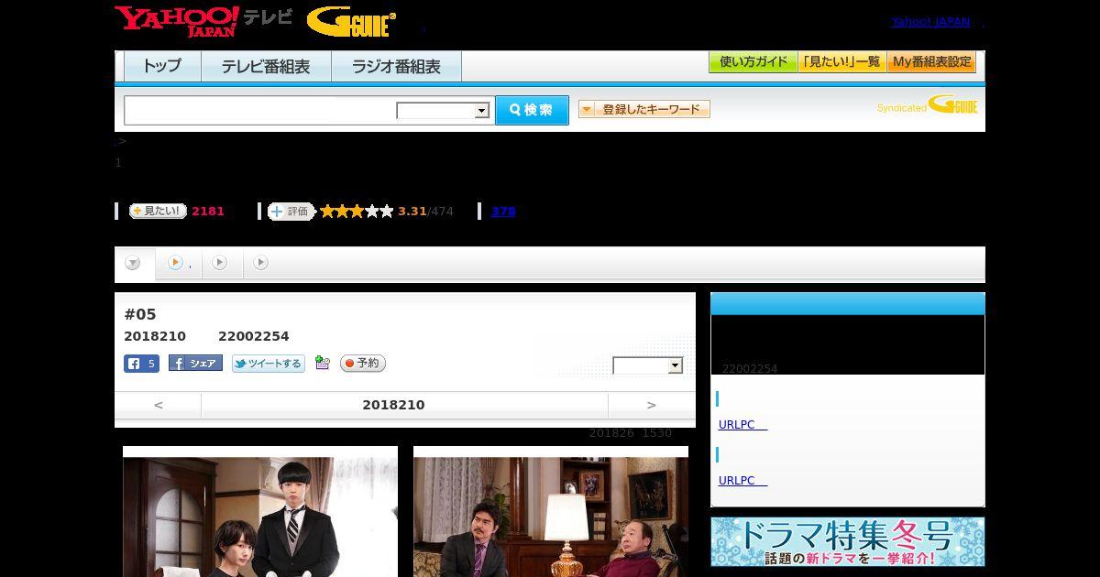Open the first URLPC link in sidebar
1100x577 pixels.
point(742,425)
